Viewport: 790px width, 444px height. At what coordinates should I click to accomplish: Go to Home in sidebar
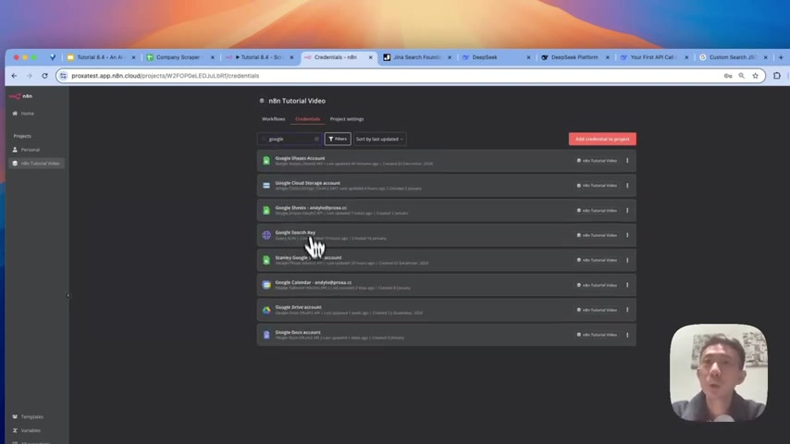27,114
